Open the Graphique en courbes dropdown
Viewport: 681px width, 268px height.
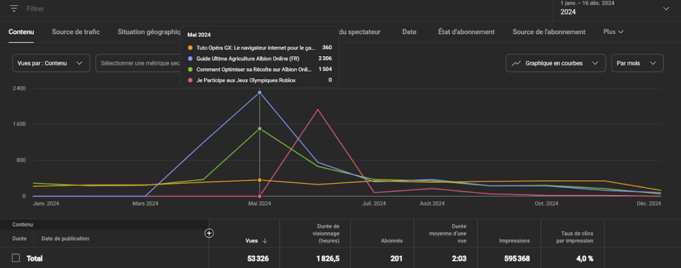pos(556,63)
